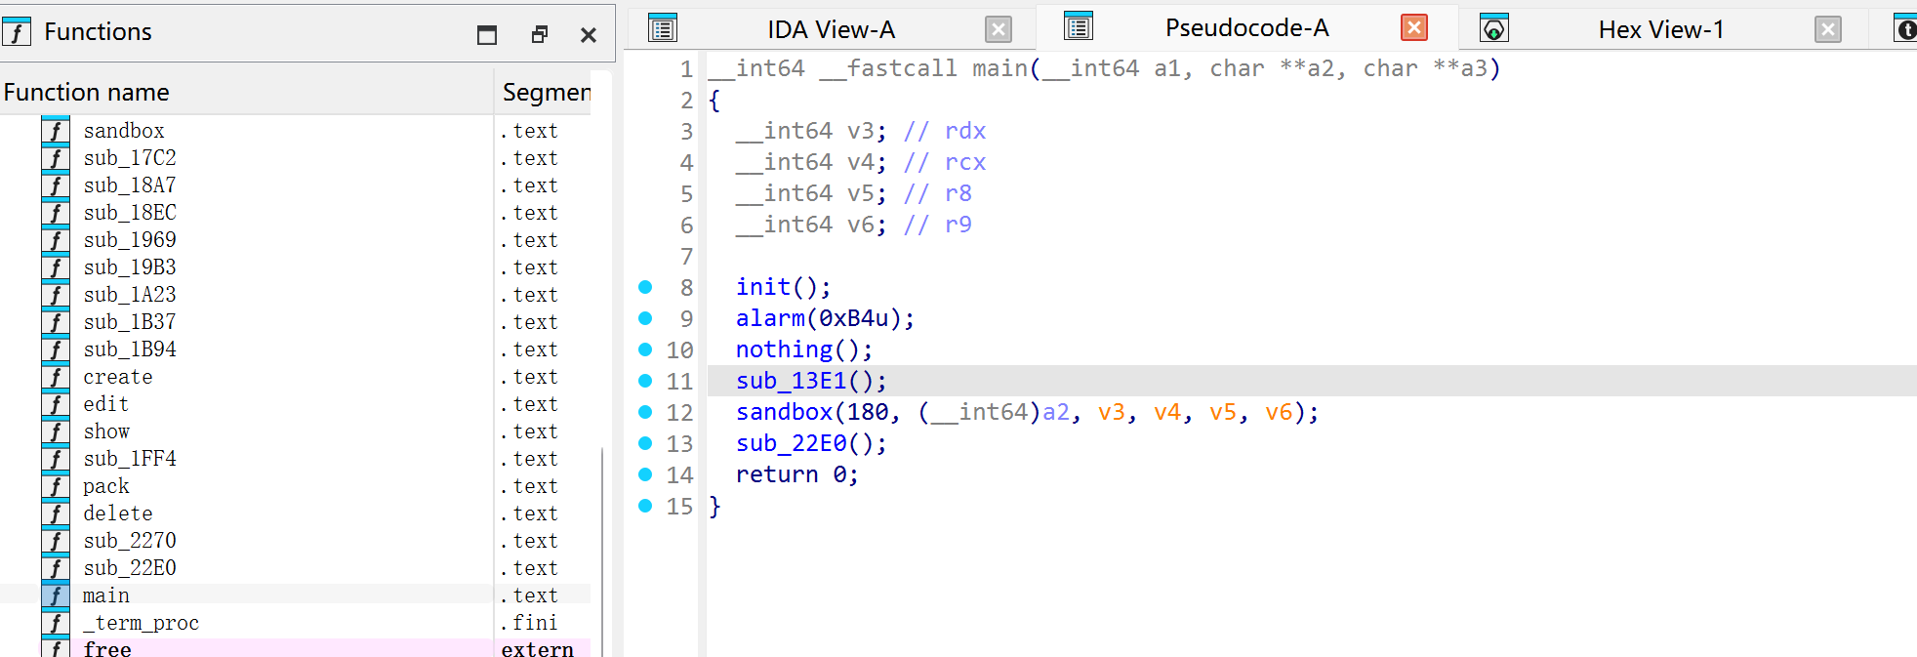Click the 0xB4u constant in alarm
Viewport: 1917px width, 657px height.
point(853,318)
